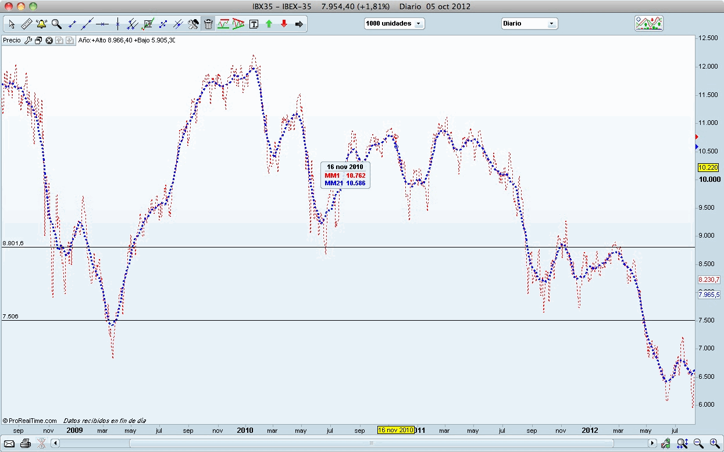The image size is (724, 452).
Task: Open the alarm bell alerts tool
Action: click(42, 24)
